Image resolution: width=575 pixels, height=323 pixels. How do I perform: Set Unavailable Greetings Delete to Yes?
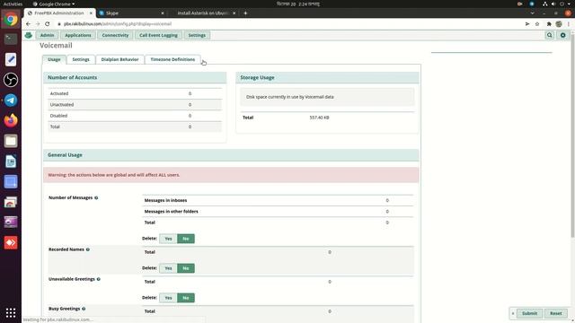click(x=168, y=298)
